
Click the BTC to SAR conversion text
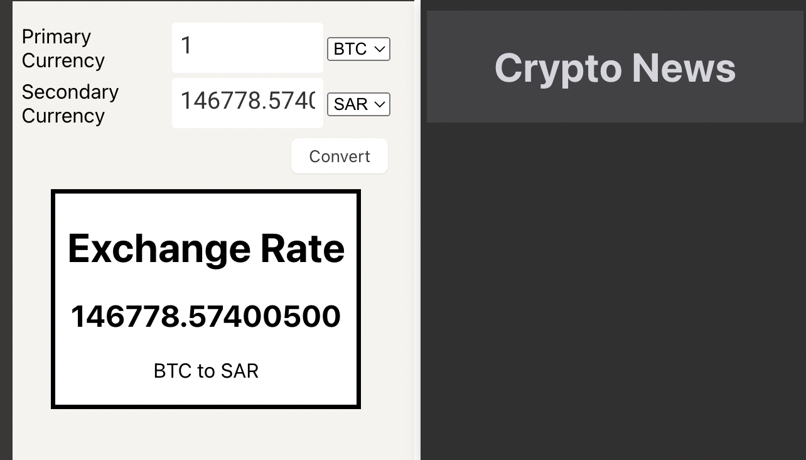click(206, 371)
